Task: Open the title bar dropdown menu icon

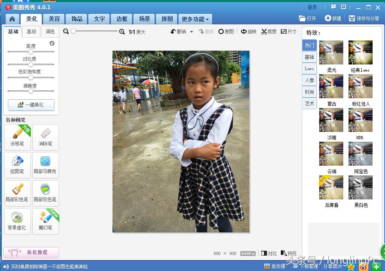Action: coord(344,7)
